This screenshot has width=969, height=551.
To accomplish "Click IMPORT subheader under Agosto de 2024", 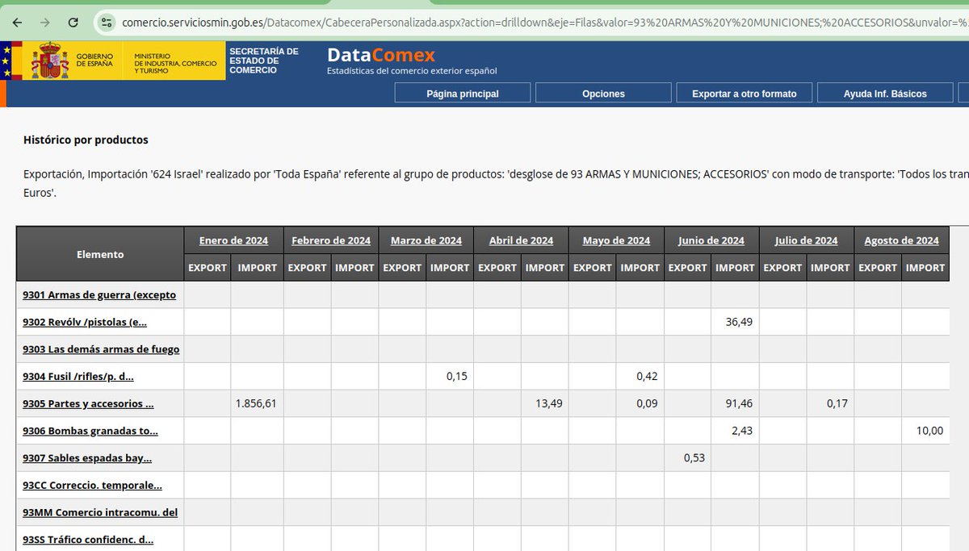I will [925, 268].
